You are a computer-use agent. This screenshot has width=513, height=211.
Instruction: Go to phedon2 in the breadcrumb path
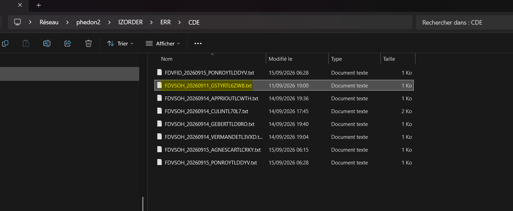tap(88, 22)
